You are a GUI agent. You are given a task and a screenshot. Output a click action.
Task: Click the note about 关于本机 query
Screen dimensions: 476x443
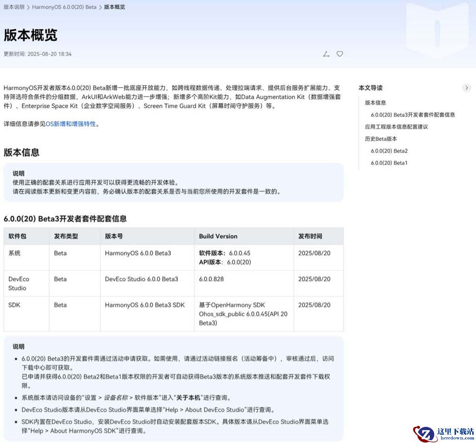point(126,397)
